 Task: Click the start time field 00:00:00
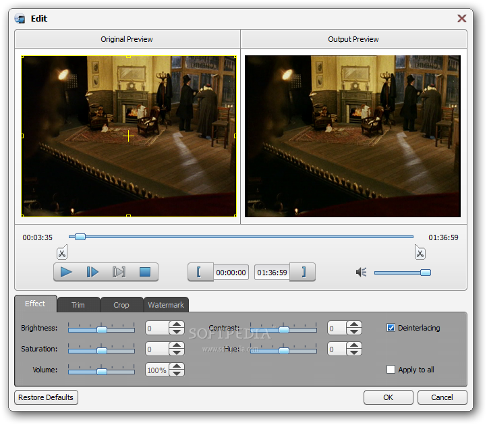(231, 273)
